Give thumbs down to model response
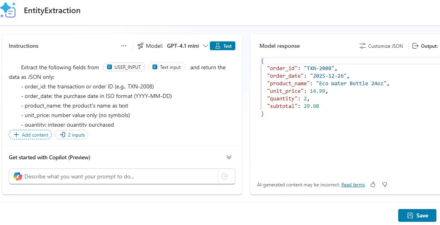The height and width of the screenshot is (225, 440). 385,185
